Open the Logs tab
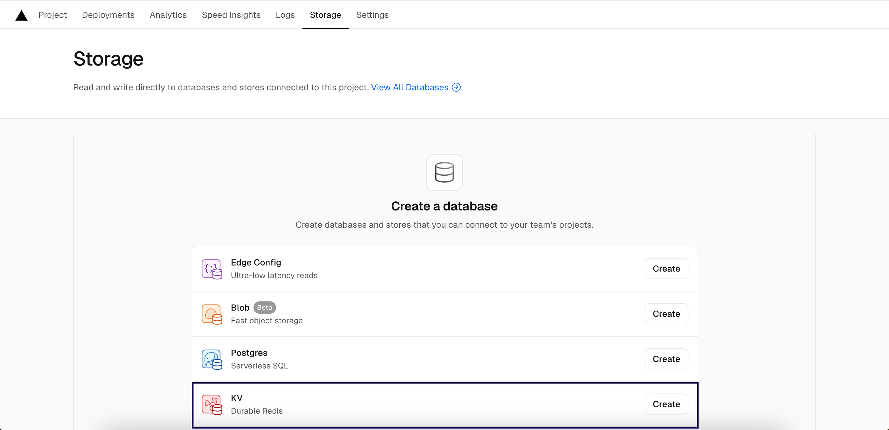This screenshot has height=430, width=889. (x=285, y=15)
